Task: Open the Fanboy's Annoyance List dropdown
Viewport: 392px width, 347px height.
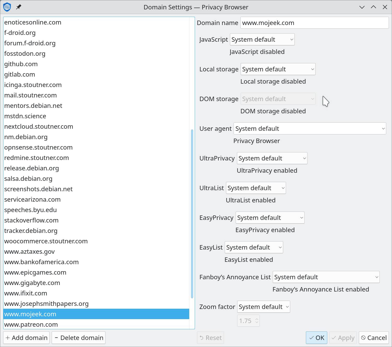Action: (326, 277)
